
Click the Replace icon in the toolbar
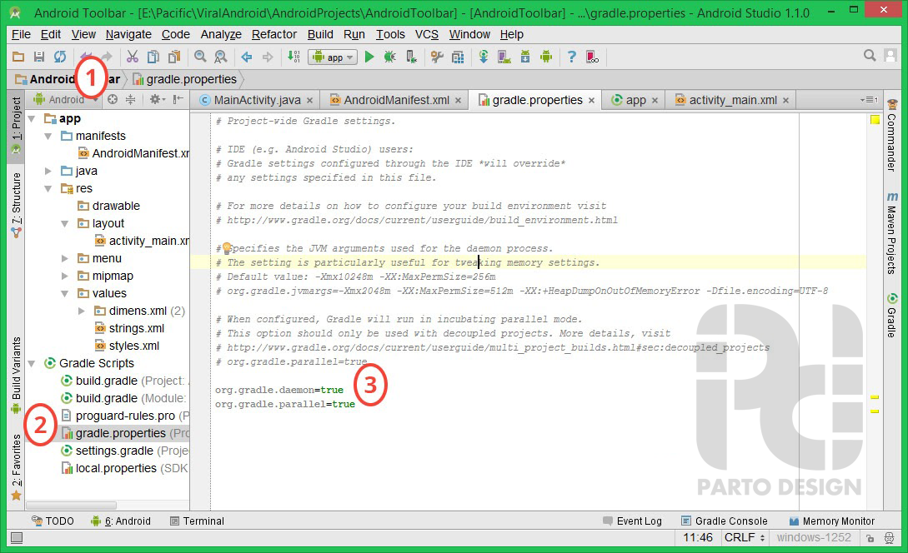point(221,57)
